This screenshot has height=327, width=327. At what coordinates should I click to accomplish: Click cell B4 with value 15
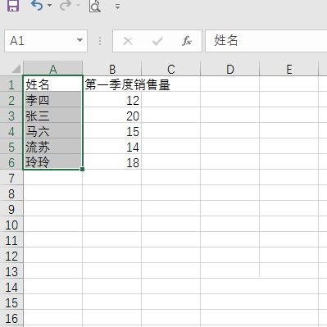[x=112, y=131]
